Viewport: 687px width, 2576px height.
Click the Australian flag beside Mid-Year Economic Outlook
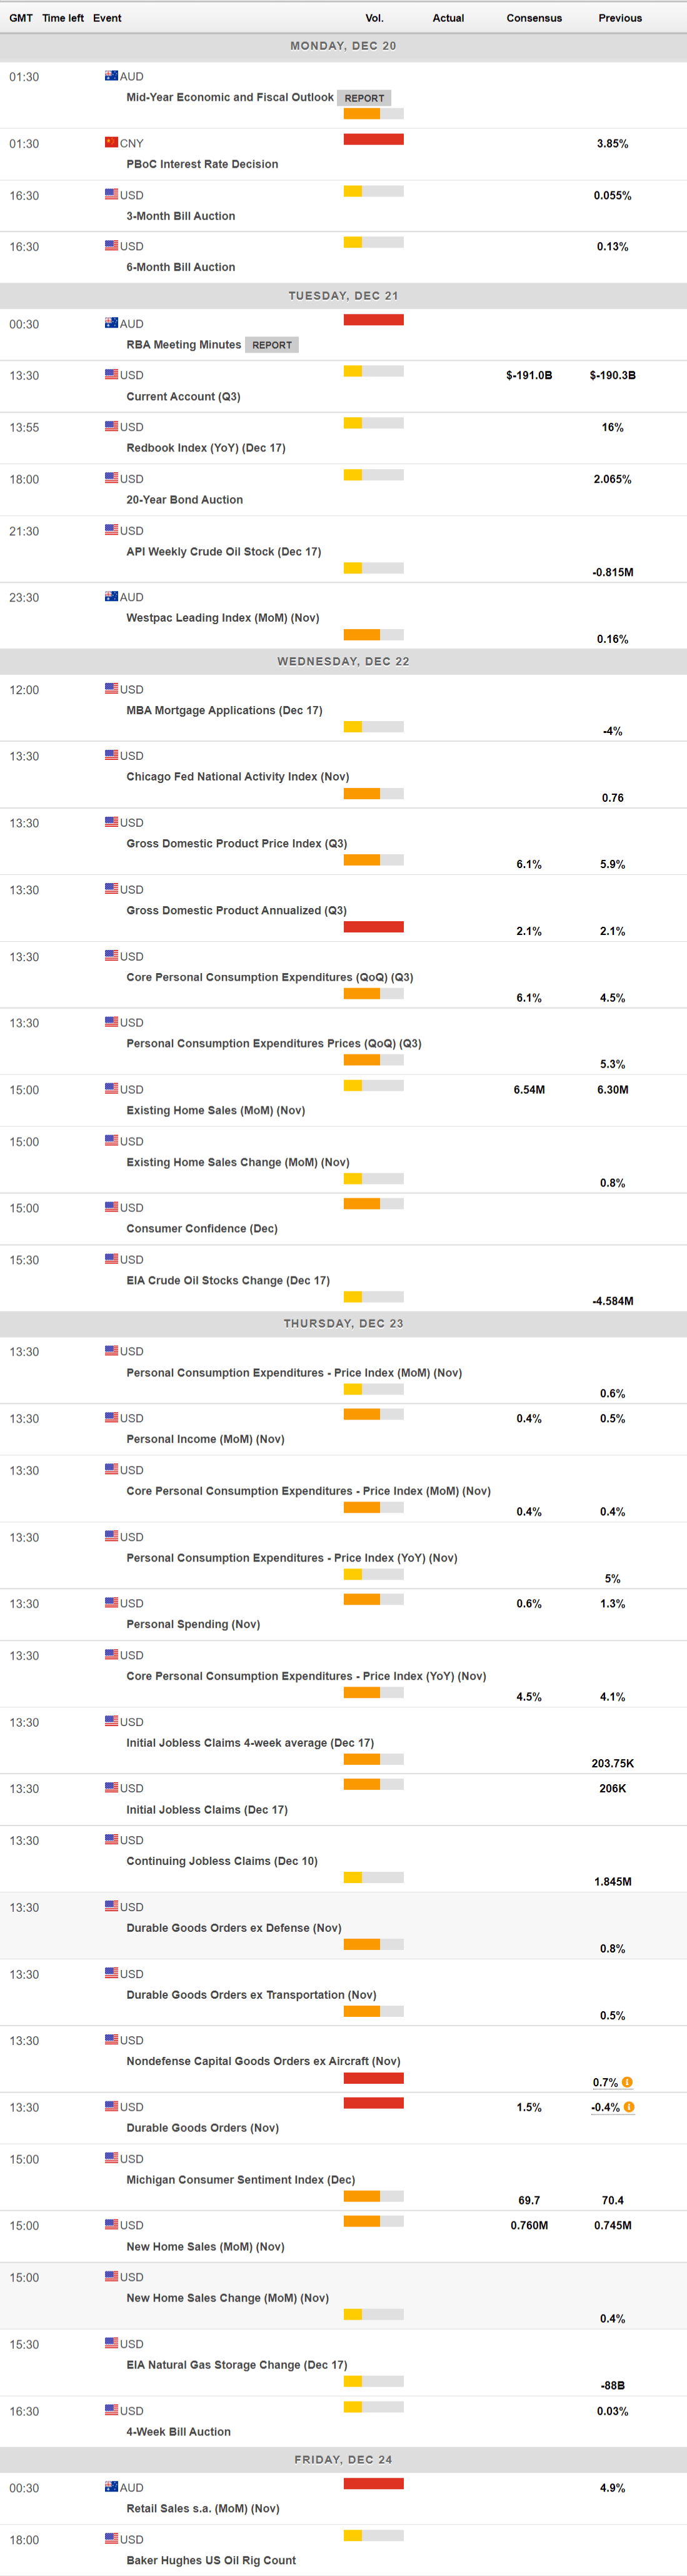111,76
